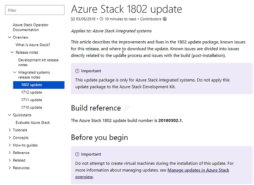Open Azure Stack Operator Documentation link
Image resolution: width=254 pixels, height=185 pixels.
pos(31,27)
